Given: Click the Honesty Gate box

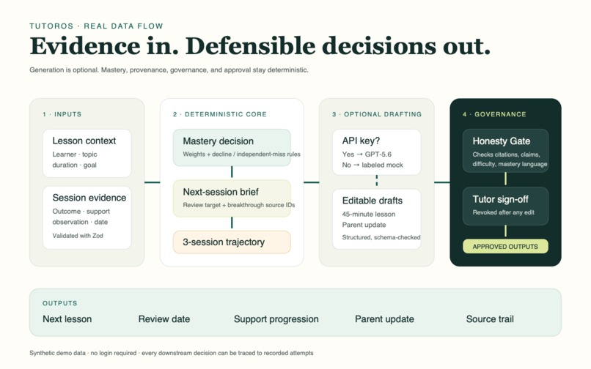Looking at the screenshot, I should 505,151.
